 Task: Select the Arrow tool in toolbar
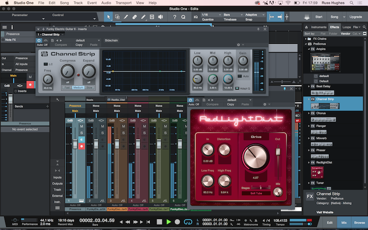(x=108, y=17)
